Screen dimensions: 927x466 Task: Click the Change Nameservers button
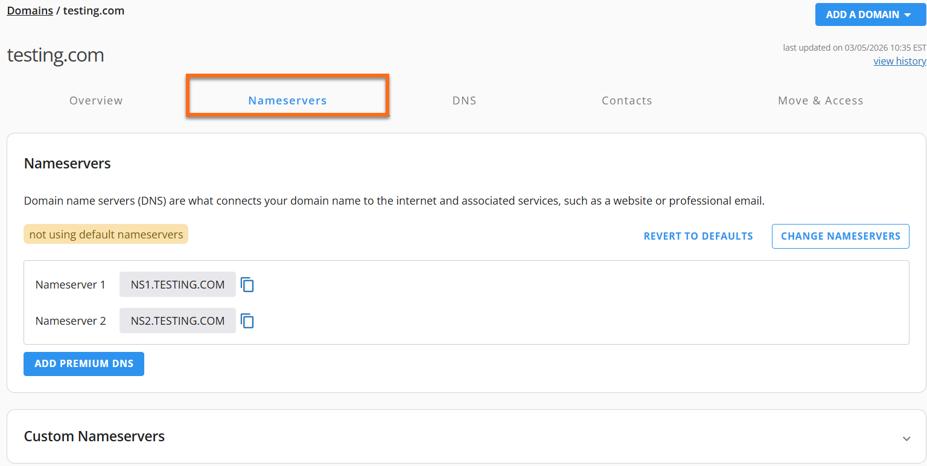841,236
